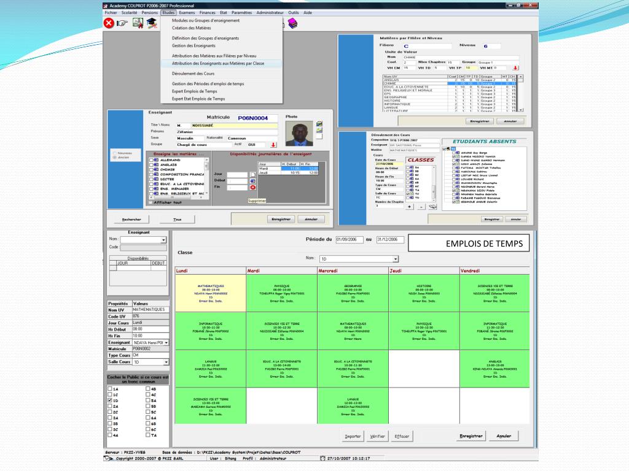
Task: Open the Outils menu
Action: (293, 13)
